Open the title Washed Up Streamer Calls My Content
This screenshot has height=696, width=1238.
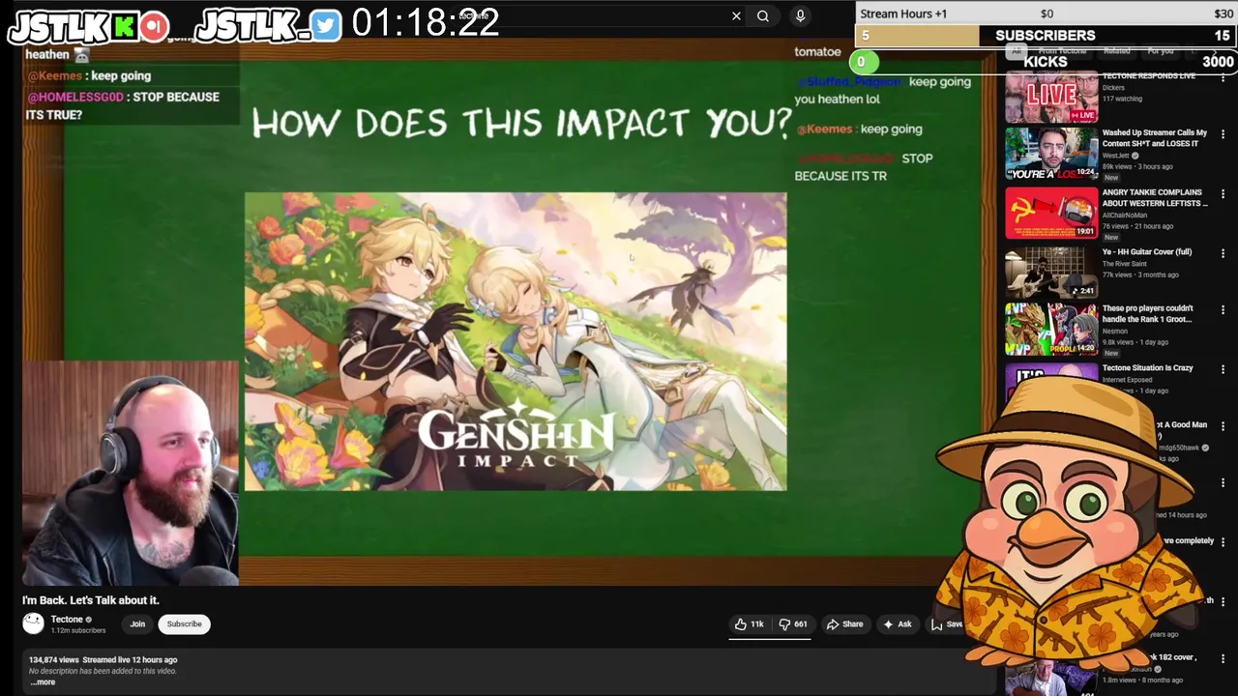click(1155, 138)
